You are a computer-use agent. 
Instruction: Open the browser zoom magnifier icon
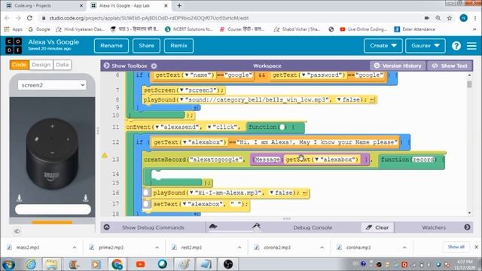pyautogui.click(x=438, y=18)
